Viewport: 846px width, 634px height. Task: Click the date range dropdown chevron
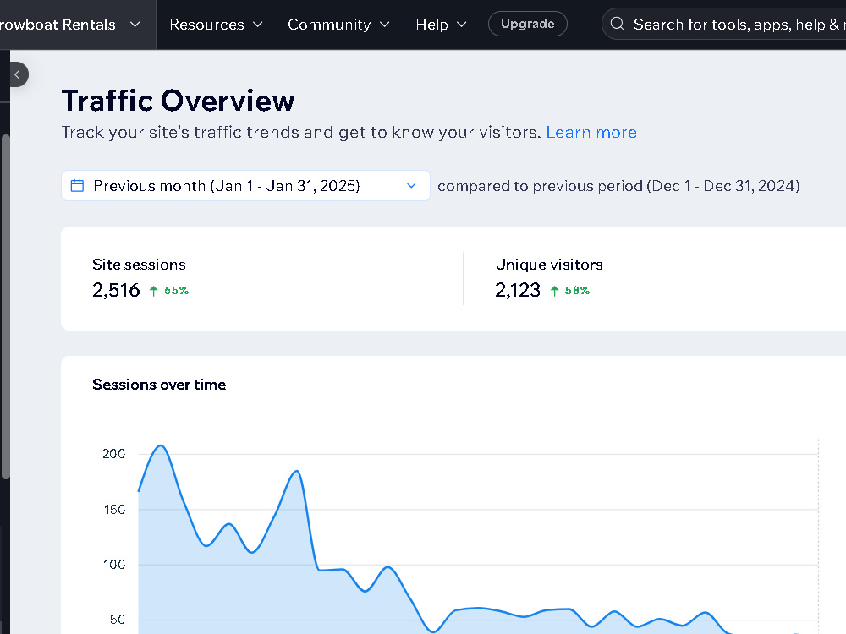(x=411, y=185)
